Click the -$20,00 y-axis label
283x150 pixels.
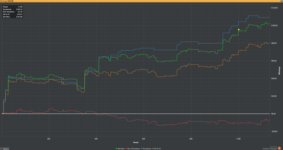274,131
